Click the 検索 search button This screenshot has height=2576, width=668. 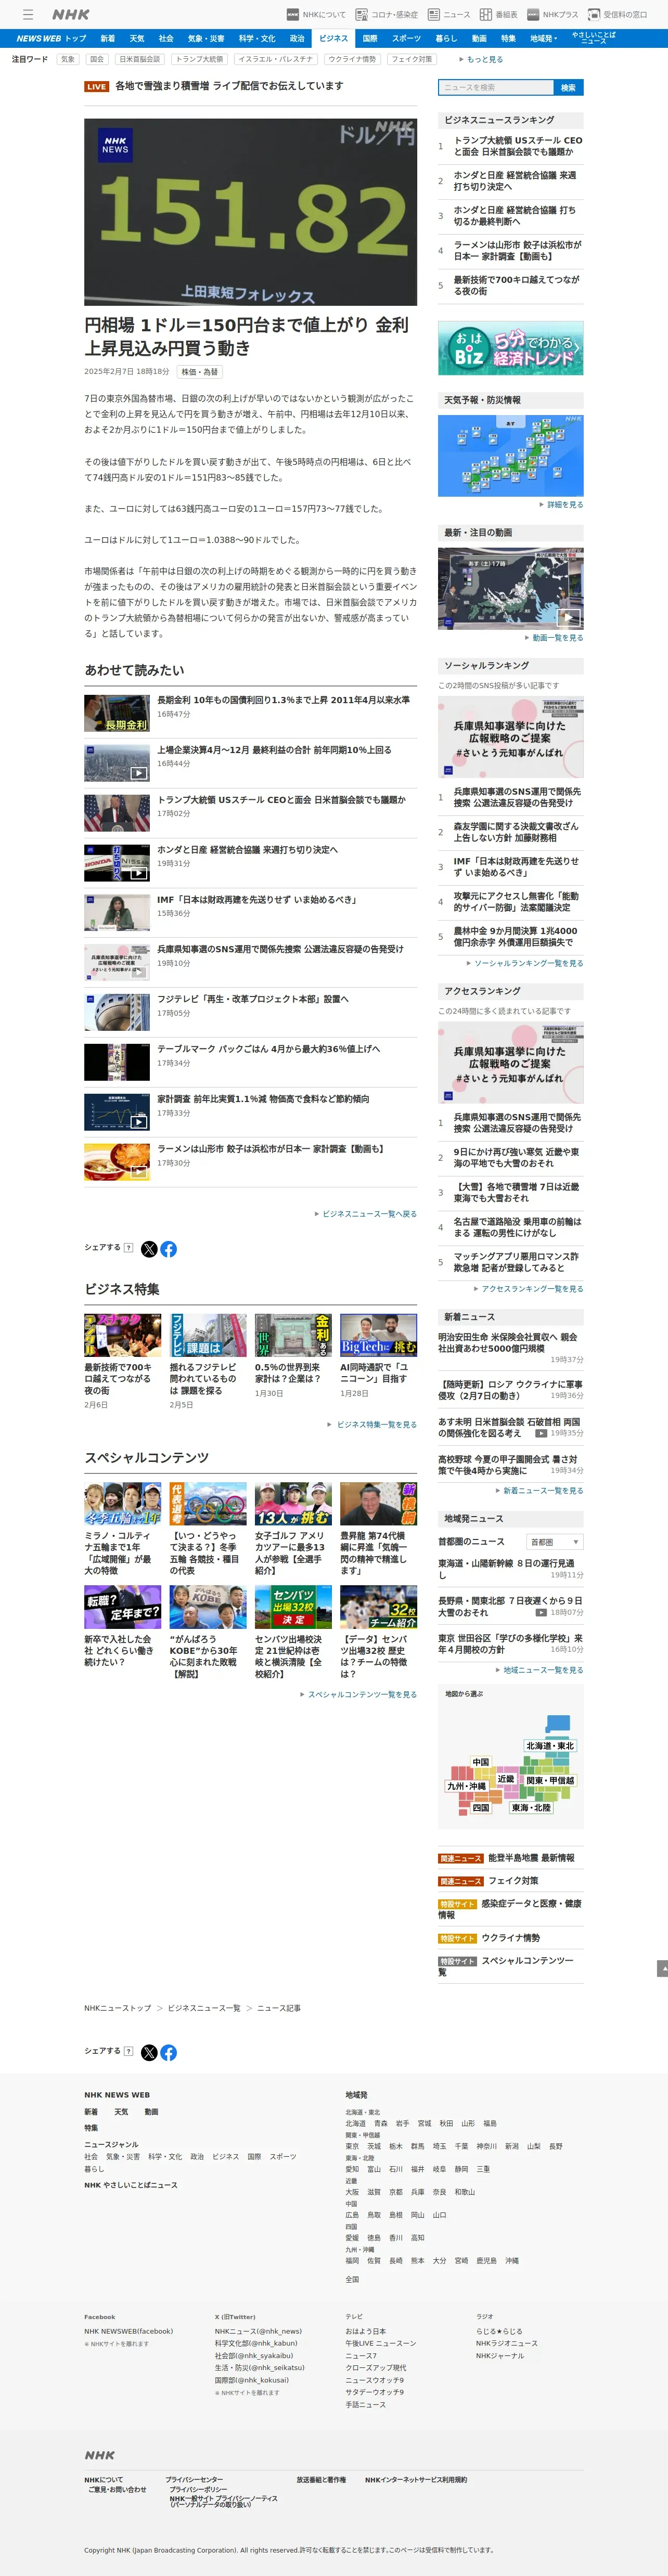tap(568, 88)
